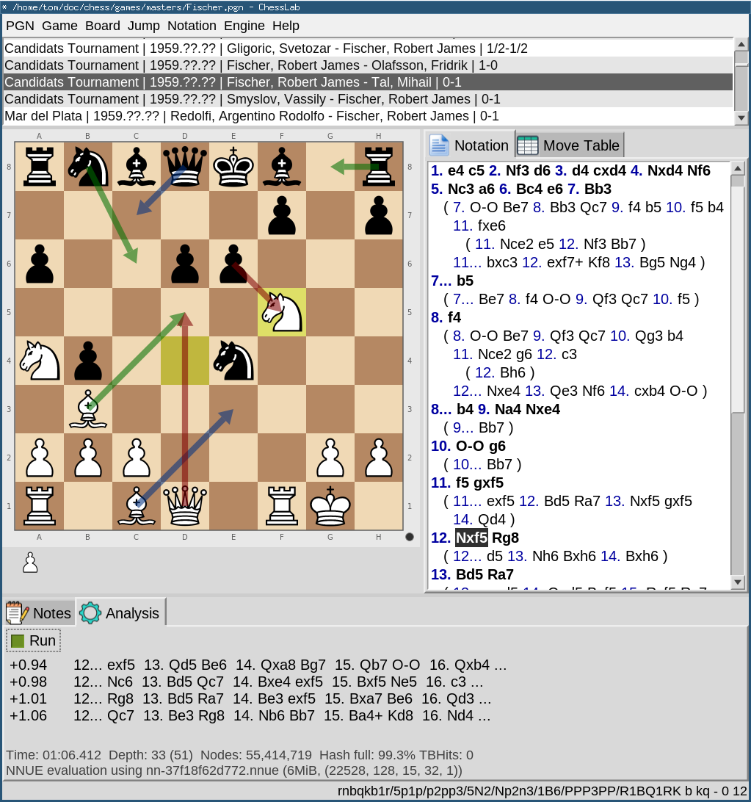Toggle the engine Run button

(34, 640)
